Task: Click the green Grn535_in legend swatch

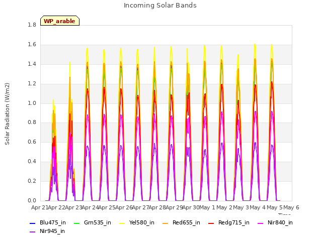Action: [77, 223]
